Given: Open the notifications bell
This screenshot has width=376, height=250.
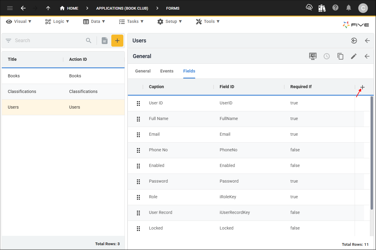Looking at the screenshot, I should pyautogui.click(x=349, y=8).
